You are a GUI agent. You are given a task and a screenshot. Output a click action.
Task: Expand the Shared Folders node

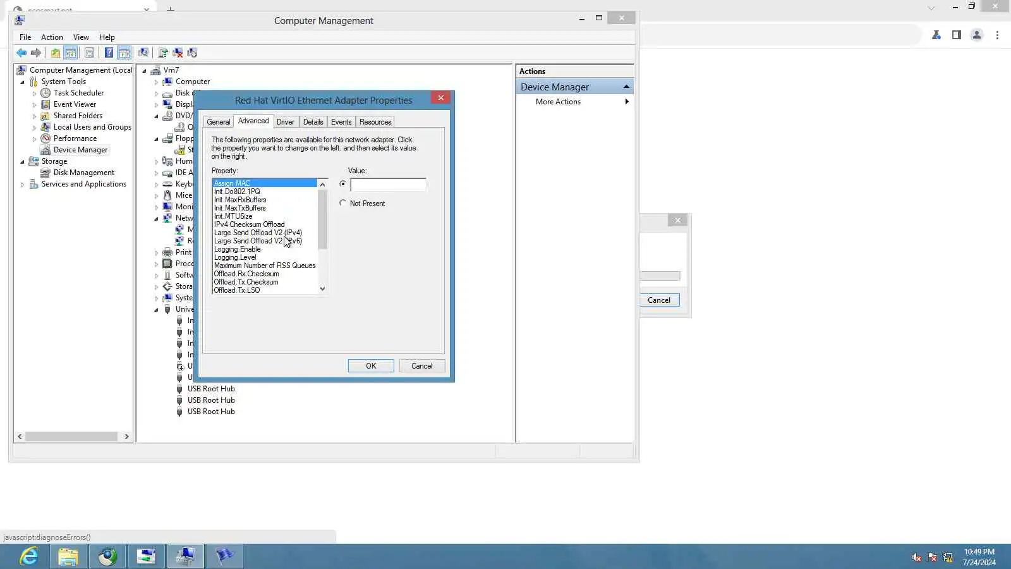(34, 116)
